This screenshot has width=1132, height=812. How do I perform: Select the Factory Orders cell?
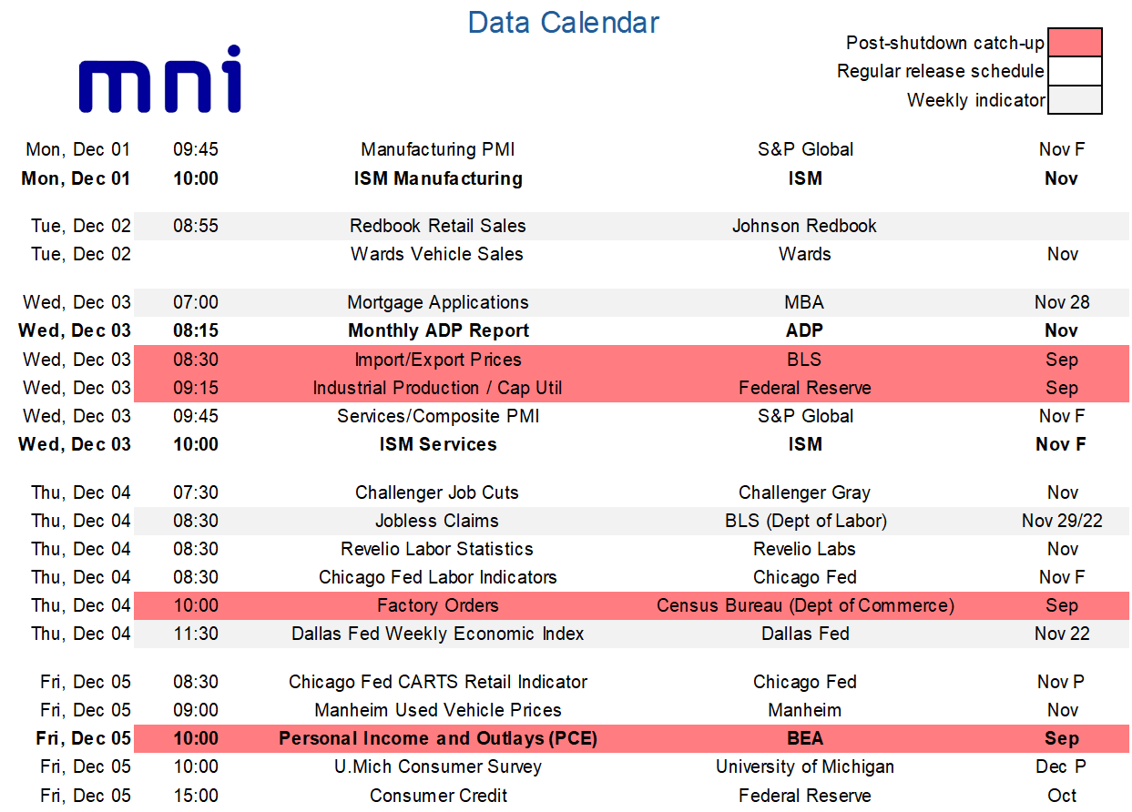438,605
